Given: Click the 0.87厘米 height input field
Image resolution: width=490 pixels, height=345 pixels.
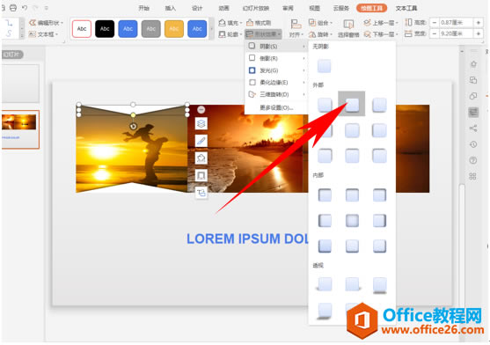Looking at the screenshot, I should point(456,23).
